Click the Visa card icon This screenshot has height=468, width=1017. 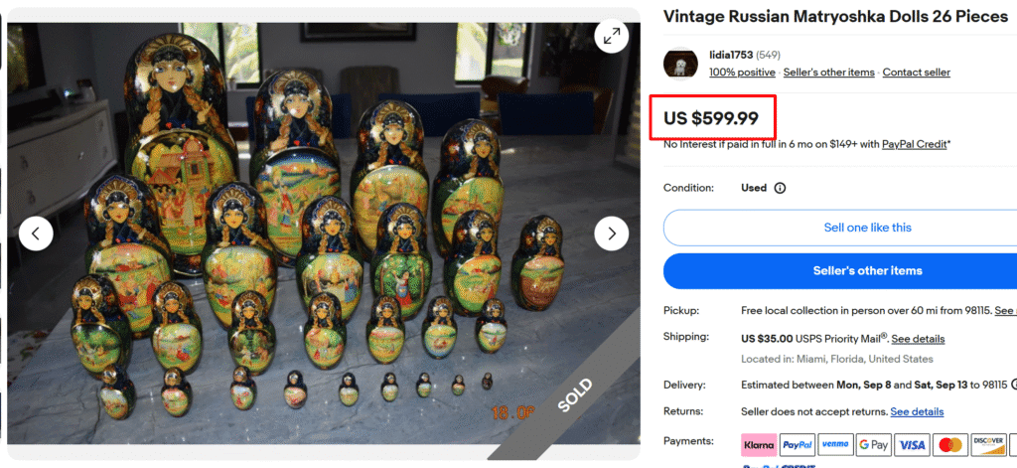913,445
